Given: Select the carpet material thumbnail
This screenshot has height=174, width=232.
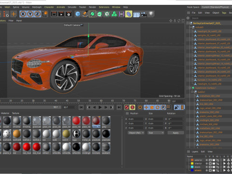Looking at the screenshot, I should point(7,121).
